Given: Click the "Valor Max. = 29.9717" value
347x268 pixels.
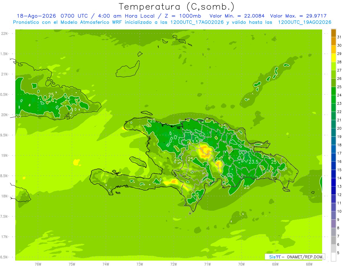Looking at the screenshot, I should 298,16.
